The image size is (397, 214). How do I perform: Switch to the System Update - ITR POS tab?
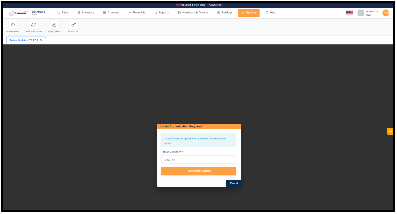pos(24,40)
